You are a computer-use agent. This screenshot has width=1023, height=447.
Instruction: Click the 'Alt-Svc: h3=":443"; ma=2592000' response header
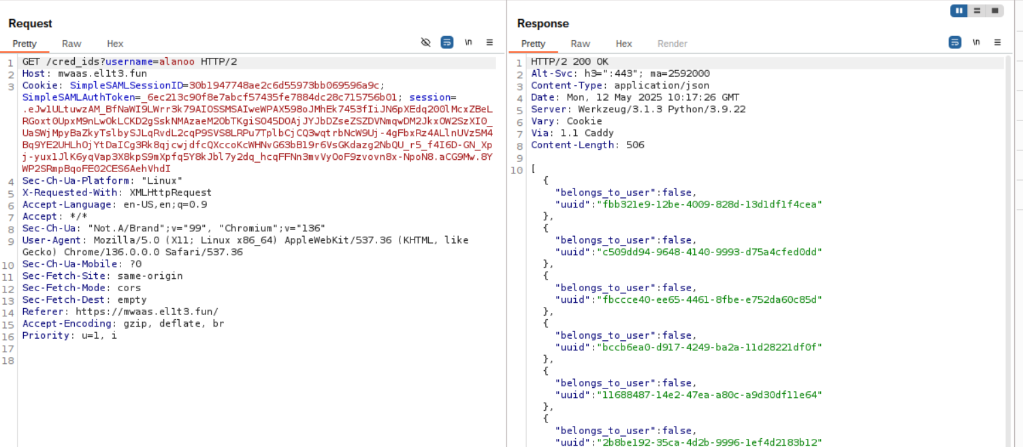click(x=620, y=73)
